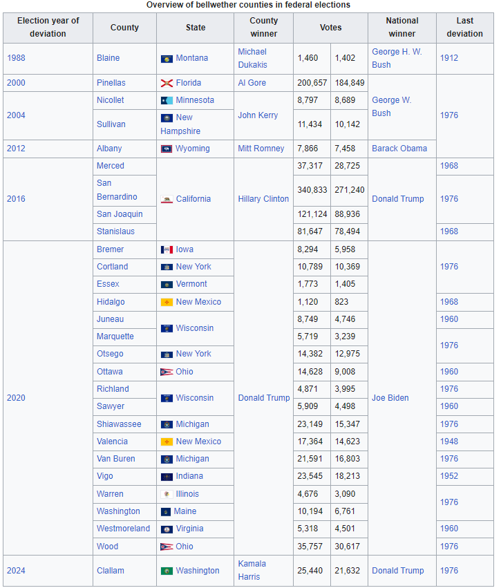This screenshot has height=588, width=501.
Task: Click the Michigan flag in Van Buren row
Action: pos(167,459)
